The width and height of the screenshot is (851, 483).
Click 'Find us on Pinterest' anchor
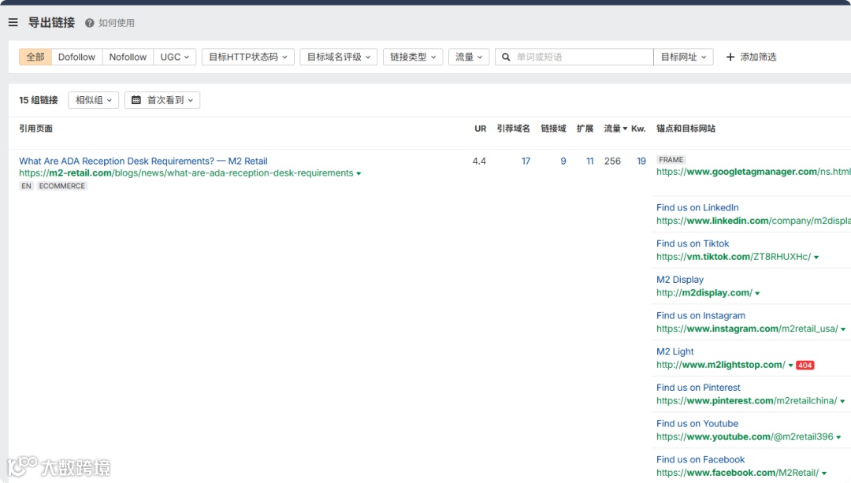coord(698,388)
